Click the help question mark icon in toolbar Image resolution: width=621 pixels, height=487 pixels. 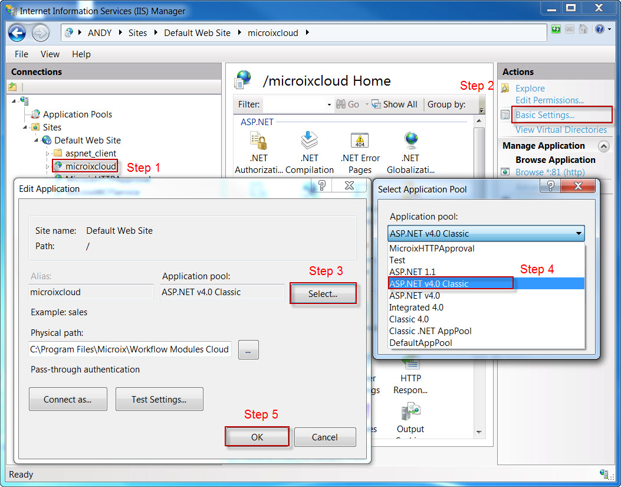click(x=599, y=29)
